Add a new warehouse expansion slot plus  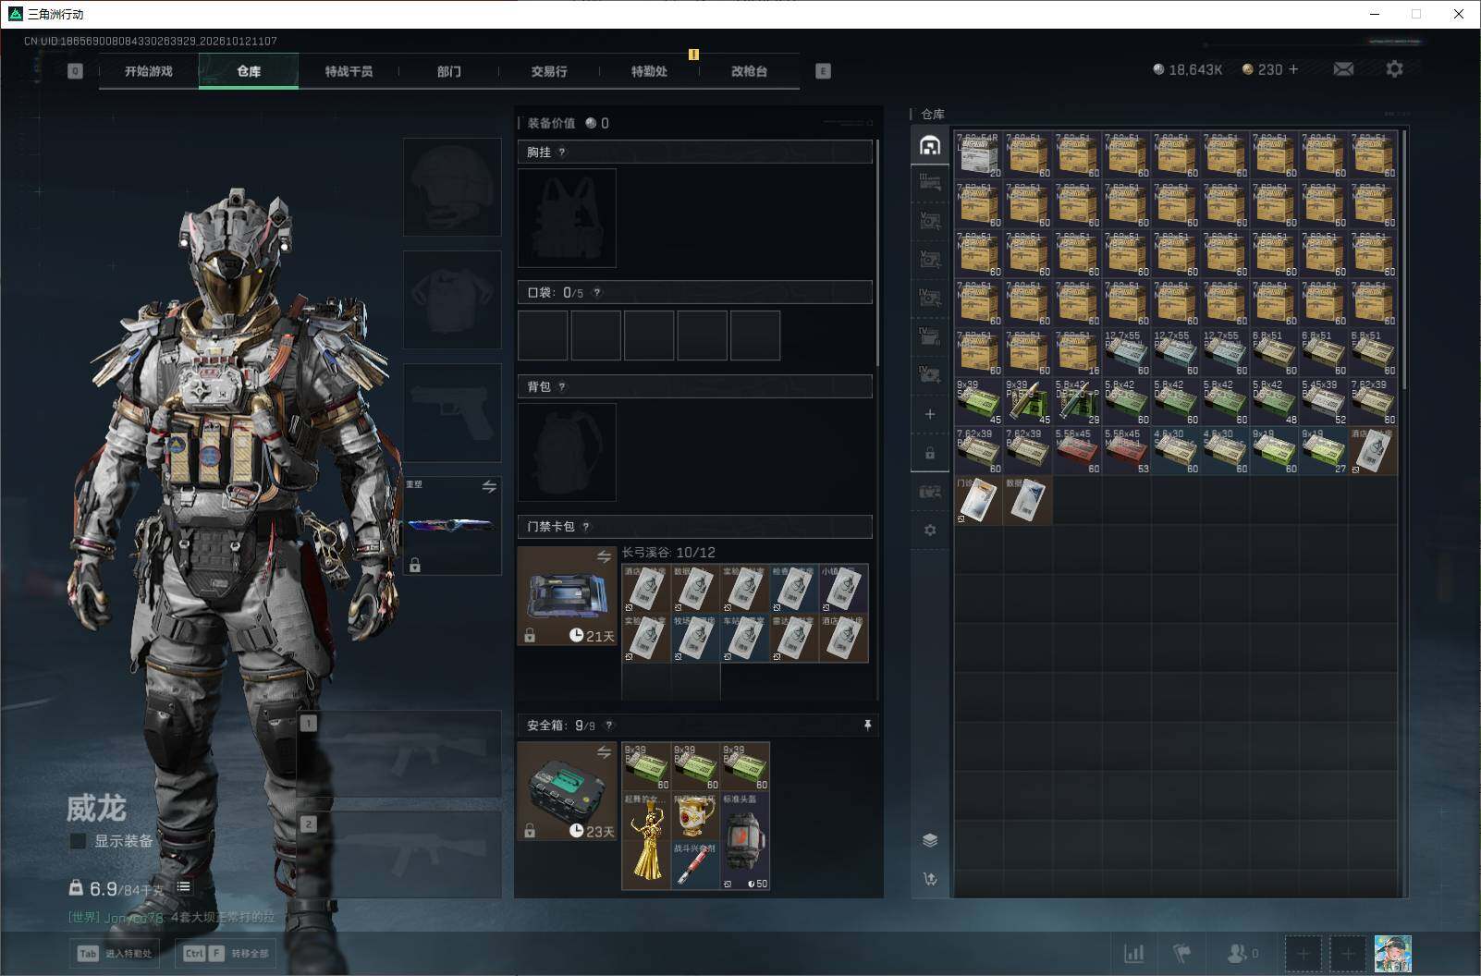pyautogui.click(x=930, y=414)
